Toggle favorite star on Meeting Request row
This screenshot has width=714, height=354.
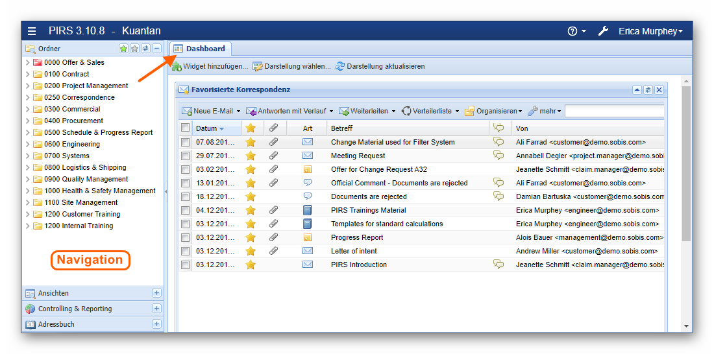(x=251, y=156)
